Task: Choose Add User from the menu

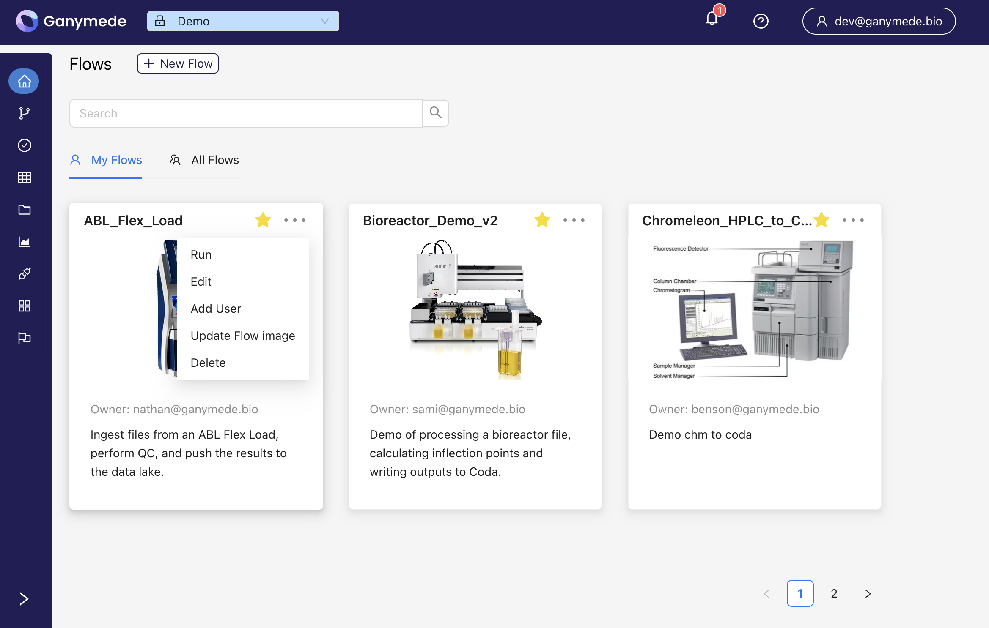Action: click(x=243, y=309)
